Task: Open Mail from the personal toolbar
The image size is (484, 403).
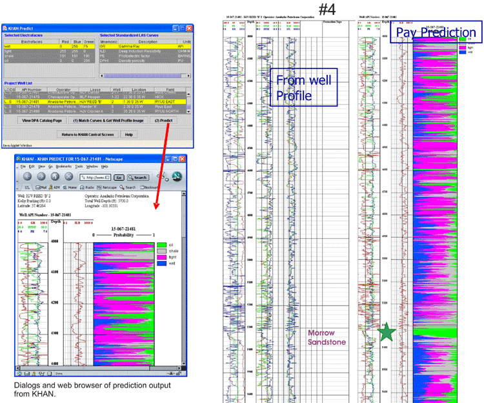Action: point(41,187)
